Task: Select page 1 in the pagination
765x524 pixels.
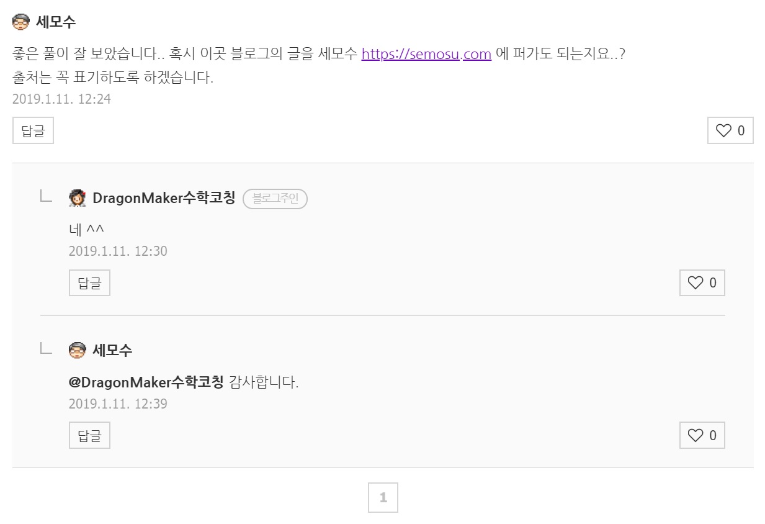Action: pos(383,497)
